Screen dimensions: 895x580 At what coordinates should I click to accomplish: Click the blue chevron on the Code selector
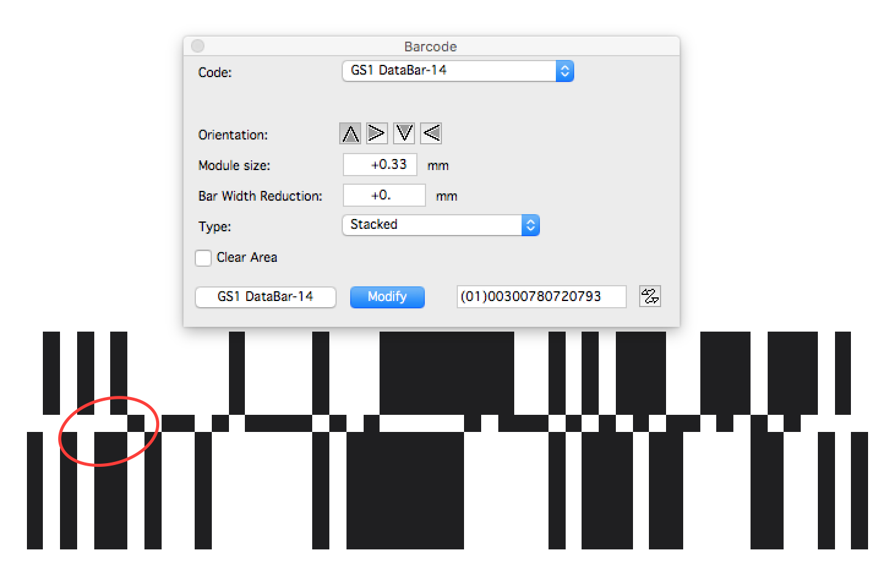coord(564,70)
